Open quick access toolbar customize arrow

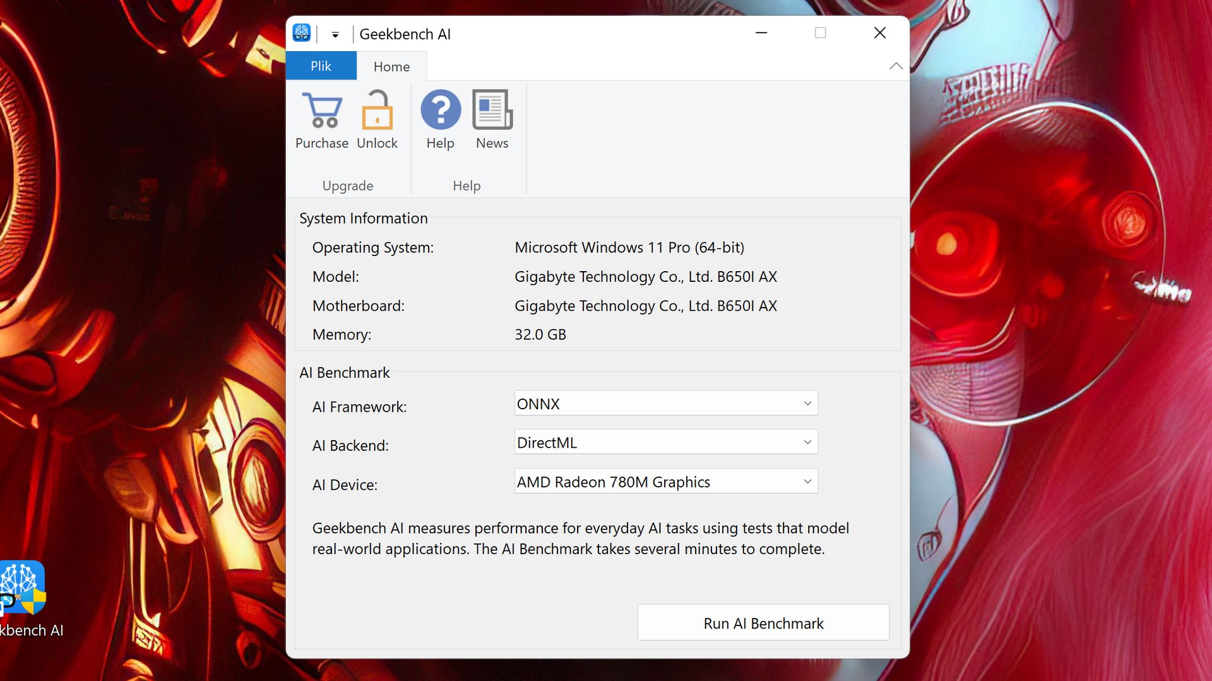pyautogui.click(x=335, y=35)
